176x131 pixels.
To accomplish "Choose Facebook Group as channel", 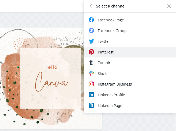I will tap(130, 30).
